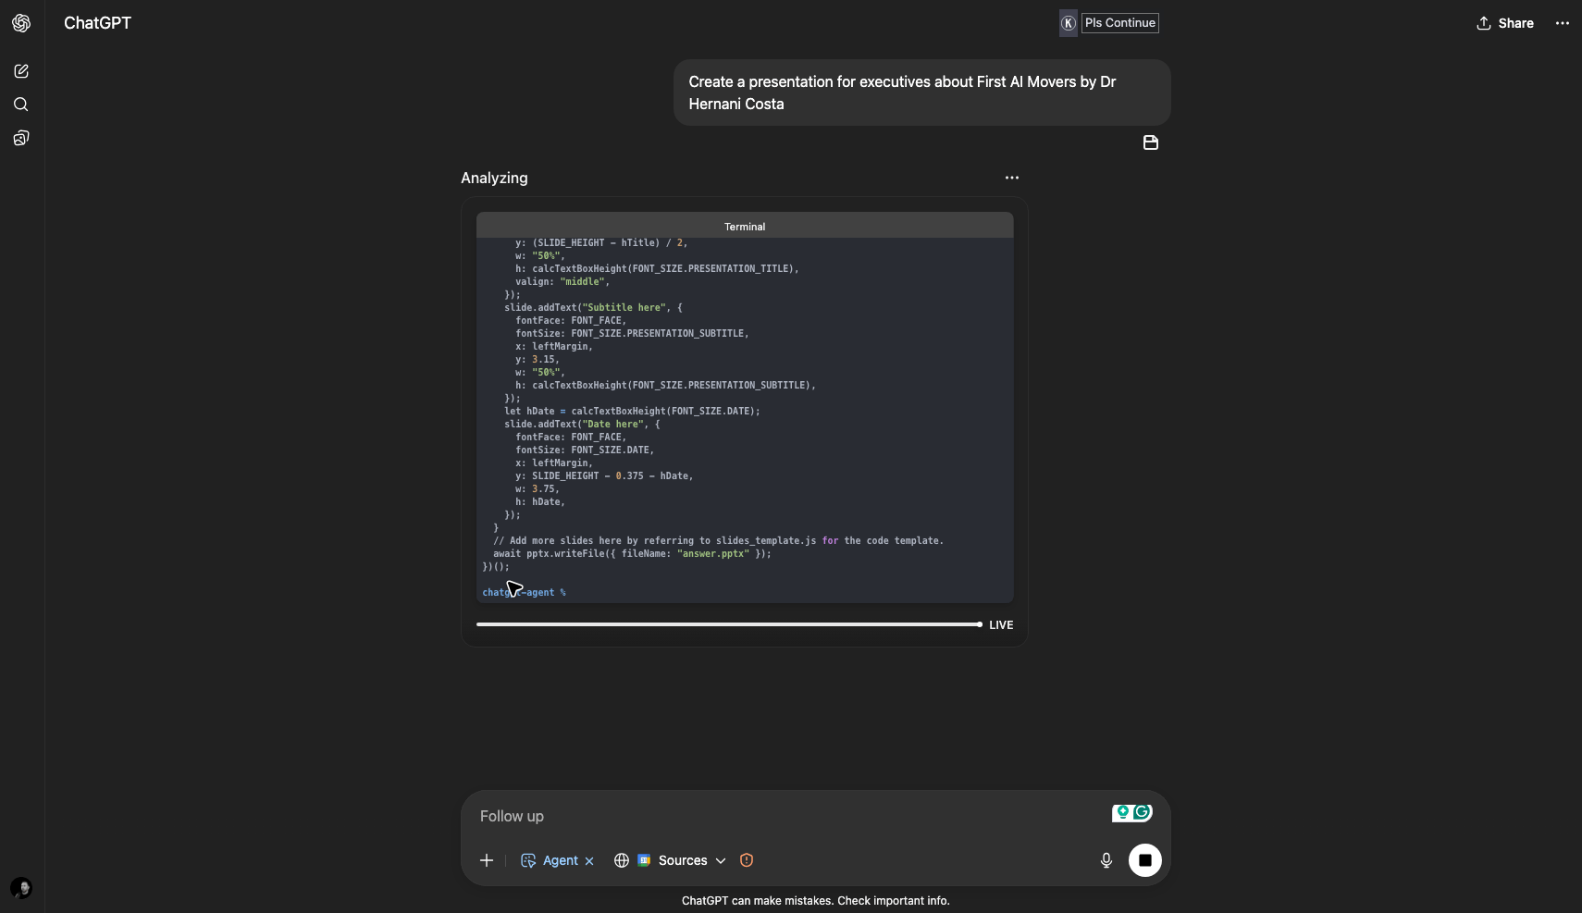Click the globe web-search source icon
This screenshot has width=1582, height=913.
(x=622, y=860)
